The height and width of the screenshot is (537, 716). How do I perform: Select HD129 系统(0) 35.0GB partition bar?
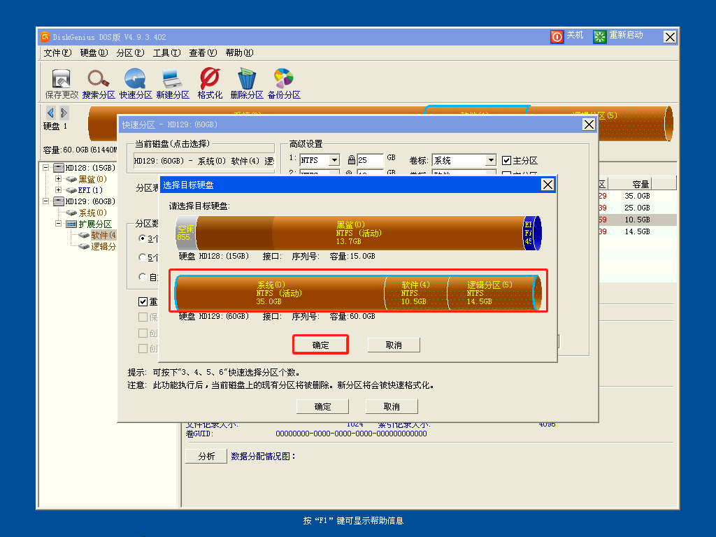280,293
